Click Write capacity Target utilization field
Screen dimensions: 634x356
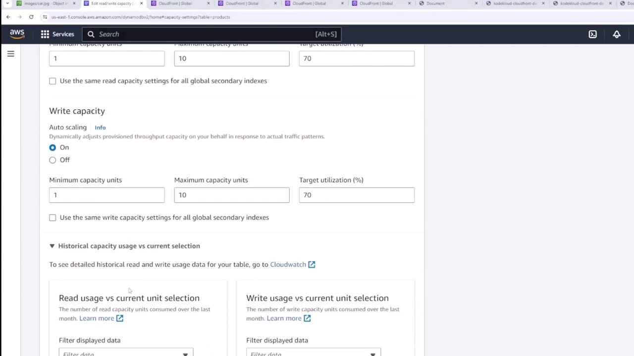pyautogui.click(x=357, y=195)
